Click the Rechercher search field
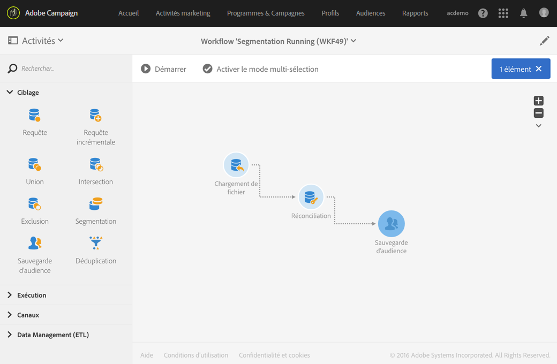557x364 pixels. (64, 69)
